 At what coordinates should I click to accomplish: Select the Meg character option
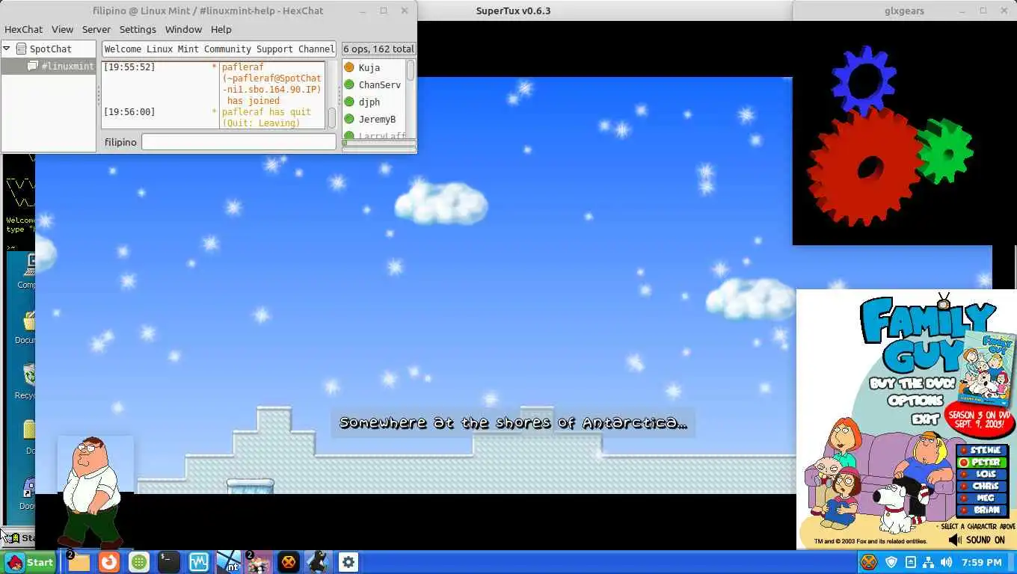coord(982,498)
